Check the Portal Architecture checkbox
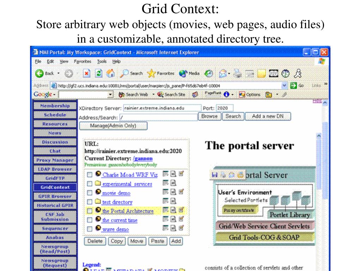 (90, 211)
